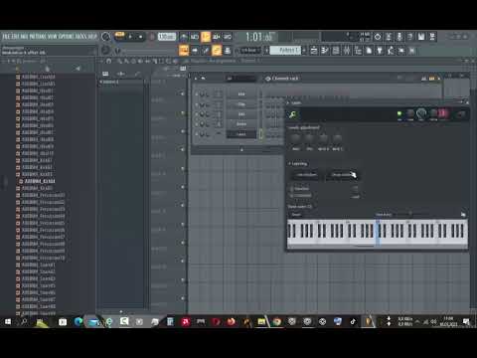This screenshot has height=358, width=477.
Task: Click the Show children button
Action: point(341,175)
